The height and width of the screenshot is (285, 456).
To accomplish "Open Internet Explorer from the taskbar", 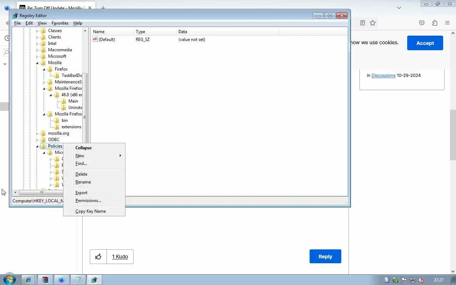I will click(28, 280).
